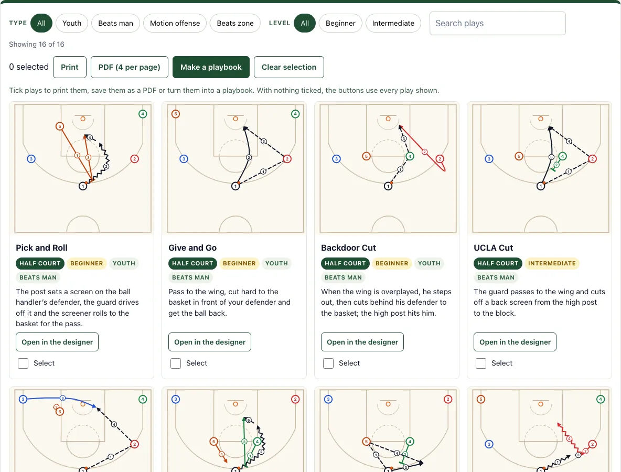Click BEGINNER tag on Pick and Roll card
This screenshot has width=621, height=472.
[x=87, y=263]
